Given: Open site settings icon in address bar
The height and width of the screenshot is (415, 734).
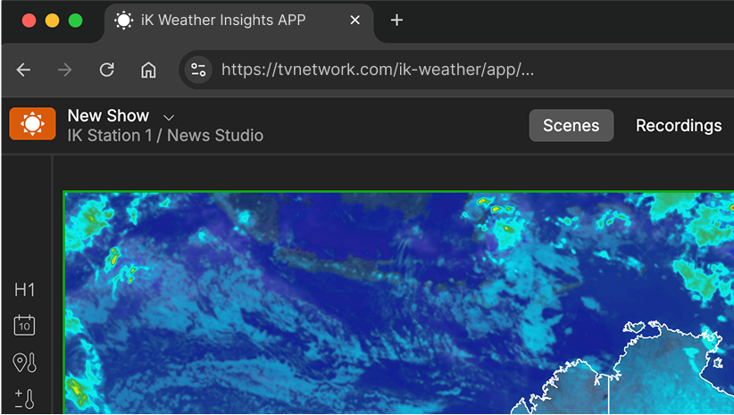Looking at the screenshot, I should tap(198, 71).
